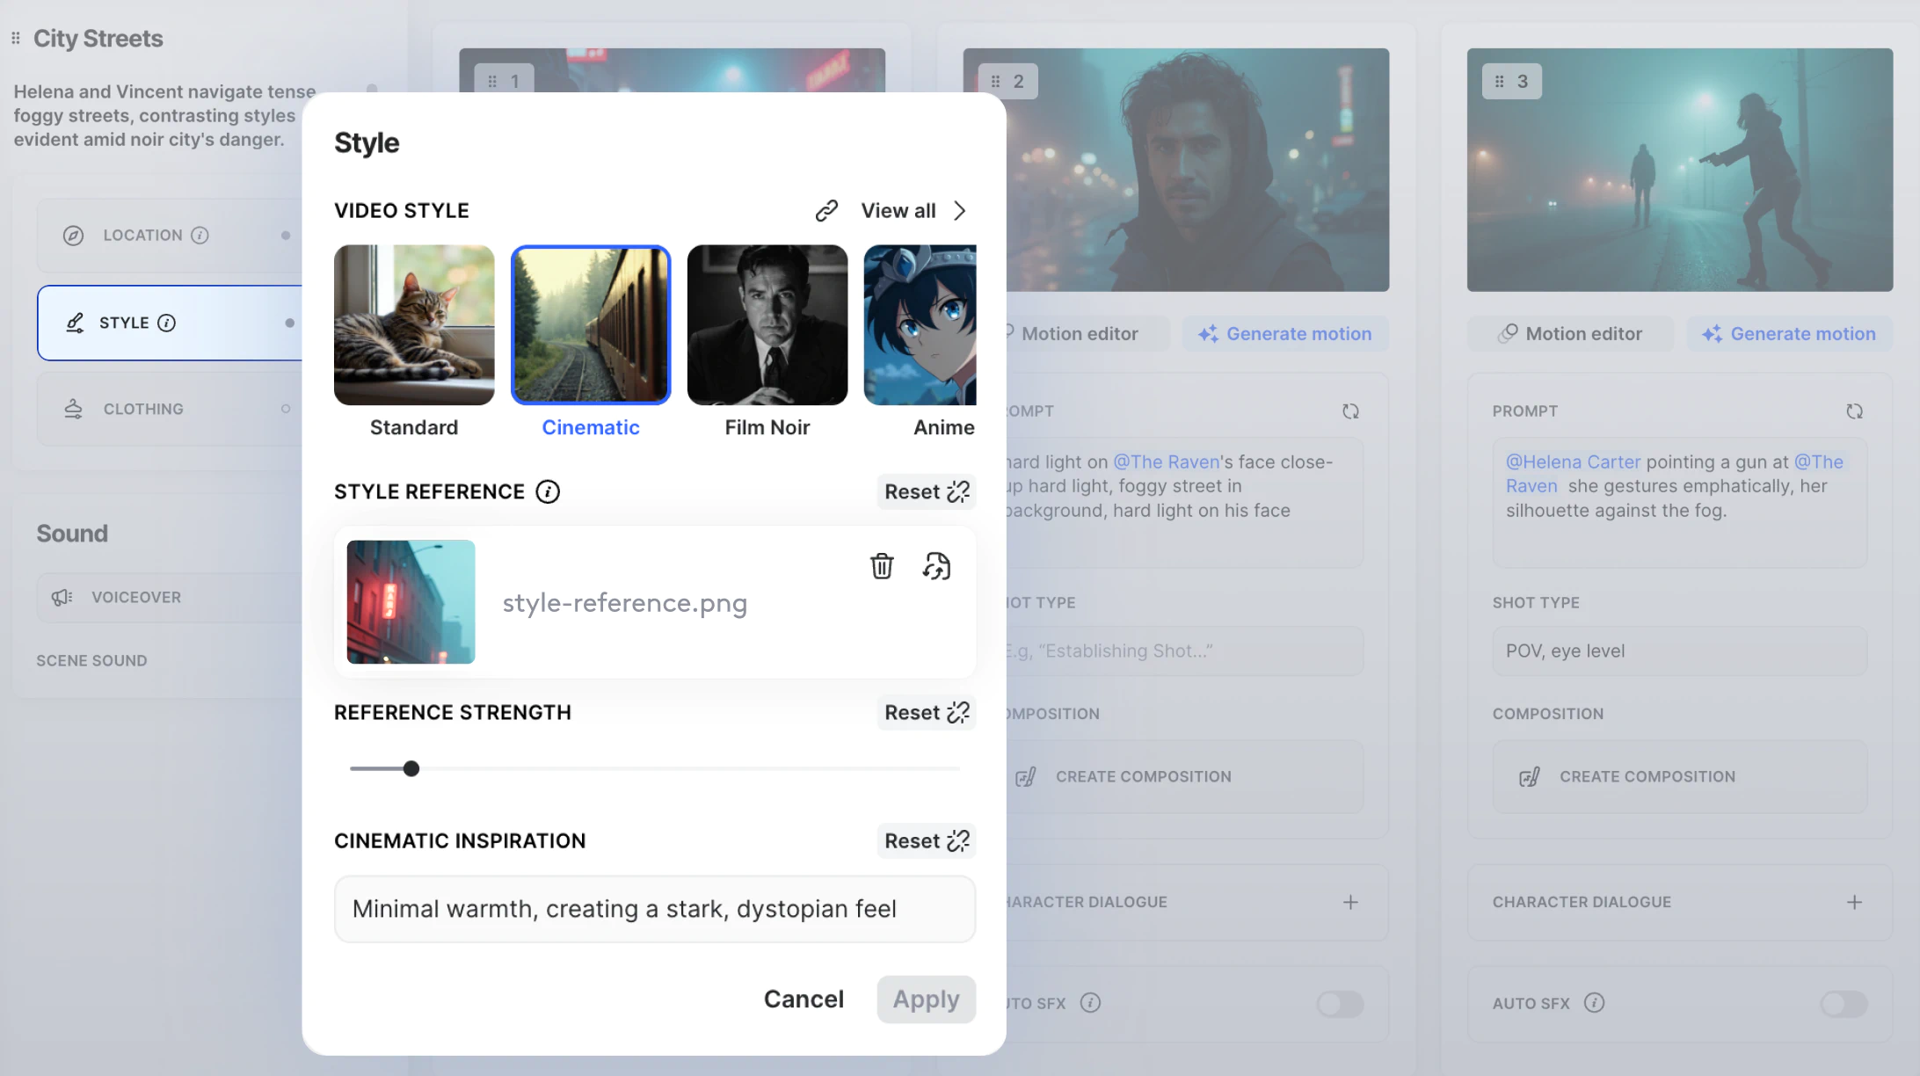
Task: Click shot 2 drag handle badge
Action: 1007,82
